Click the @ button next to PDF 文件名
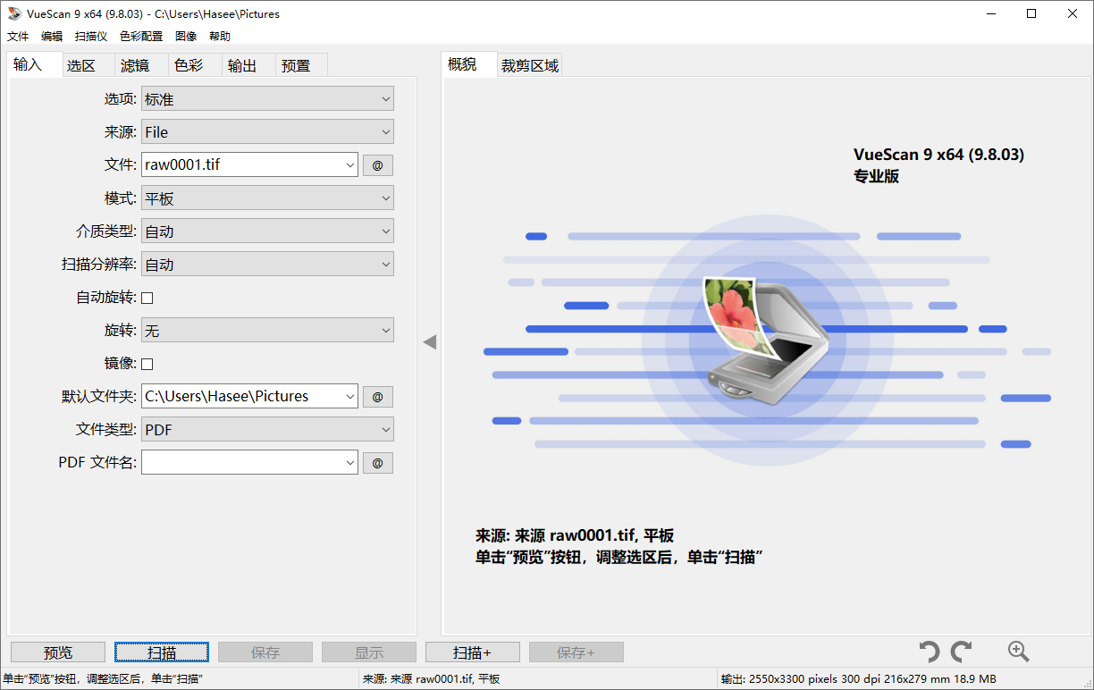 tap(377, 463)
